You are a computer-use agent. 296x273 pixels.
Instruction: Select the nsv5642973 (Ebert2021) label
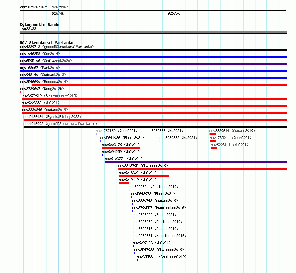[x=153, y=194]
